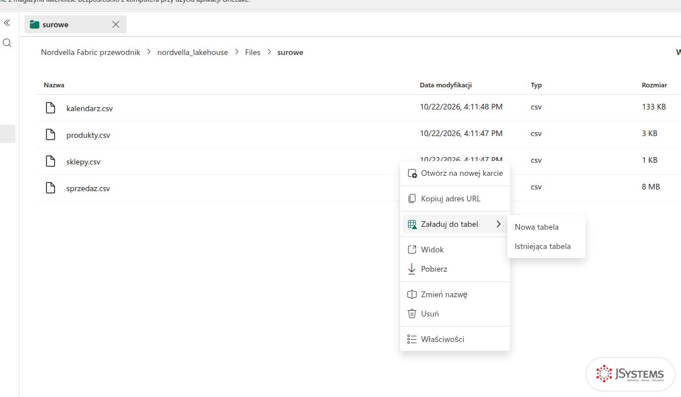Close the surowe tab
The height and width of the screenshot is (397, 681).
pyautogui.click(x=116, y=24)
